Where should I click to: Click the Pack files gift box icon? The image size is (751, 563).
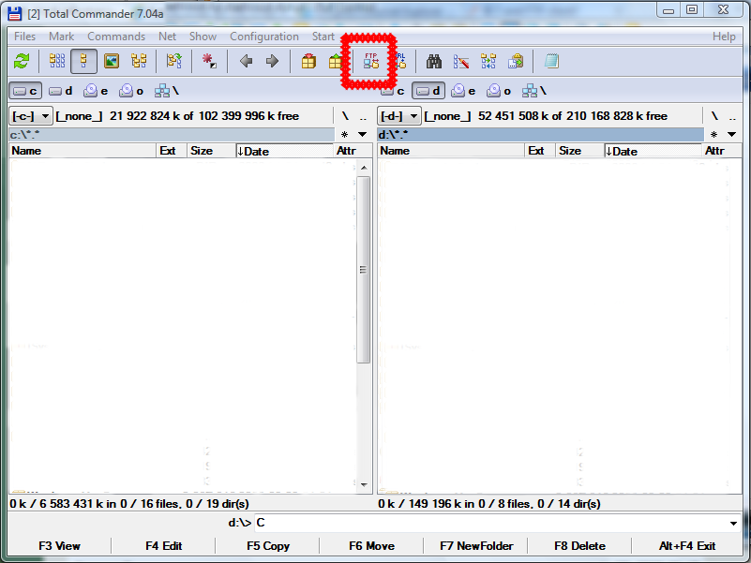click(308, 61)
